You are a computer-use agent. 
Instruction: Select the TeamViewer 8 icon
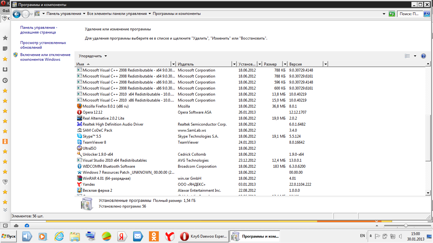coord(80,142)
